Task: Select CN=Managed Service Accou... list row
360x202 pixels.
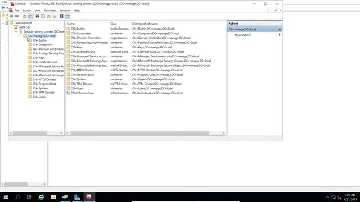Action: 89,56
